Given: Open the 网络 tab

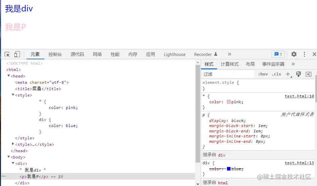Looking at the screenshot, I should (97, 54).
